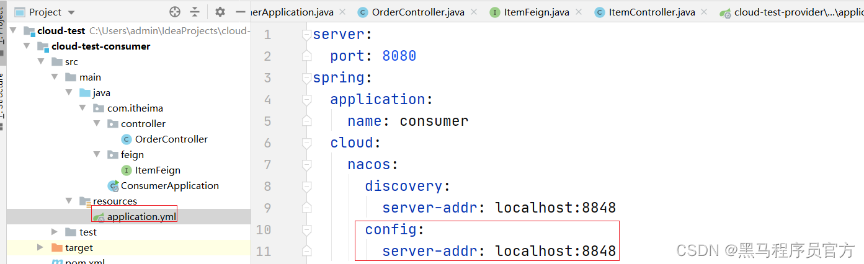864x264 pixels.
Task: Close the ItemController.java tab
Action: coord(705,12)
